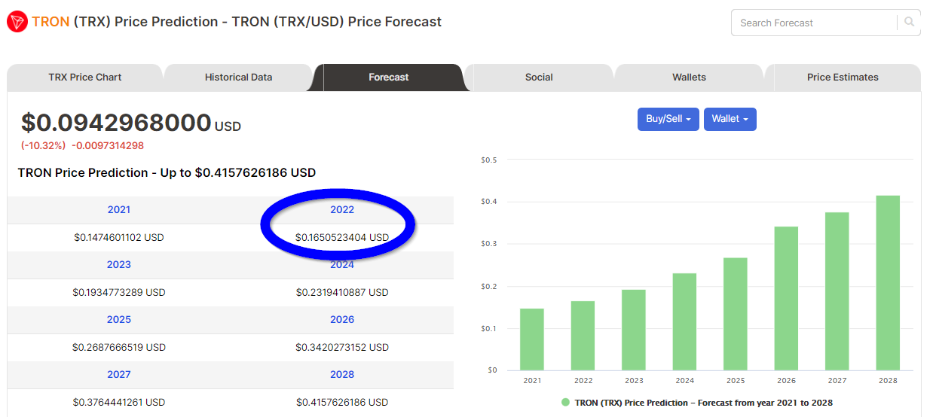Open the TRX Price Chart tab

[84, 77]
